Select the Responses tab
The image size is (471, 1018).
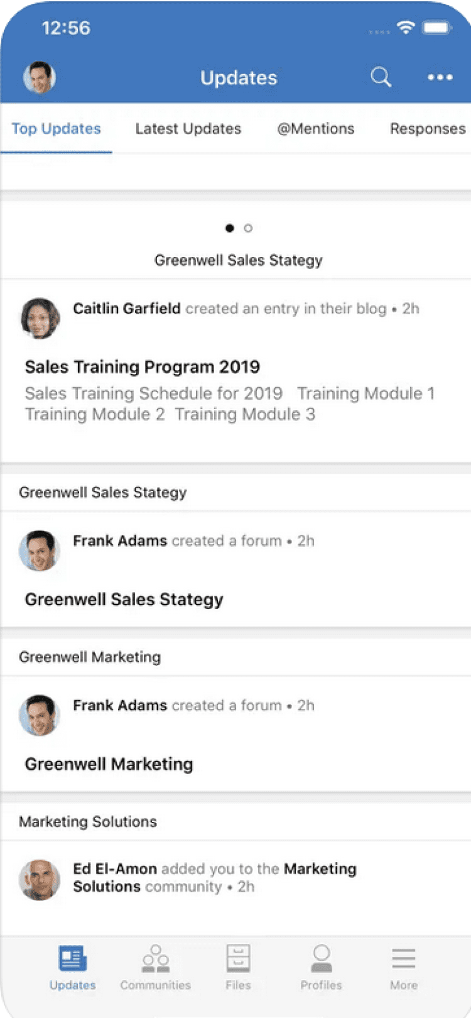click(428, 129)
